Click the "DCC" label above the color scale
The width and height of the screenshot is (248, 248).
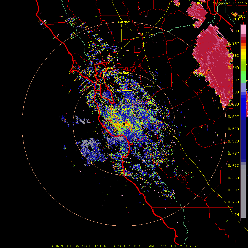pos(242,16)
